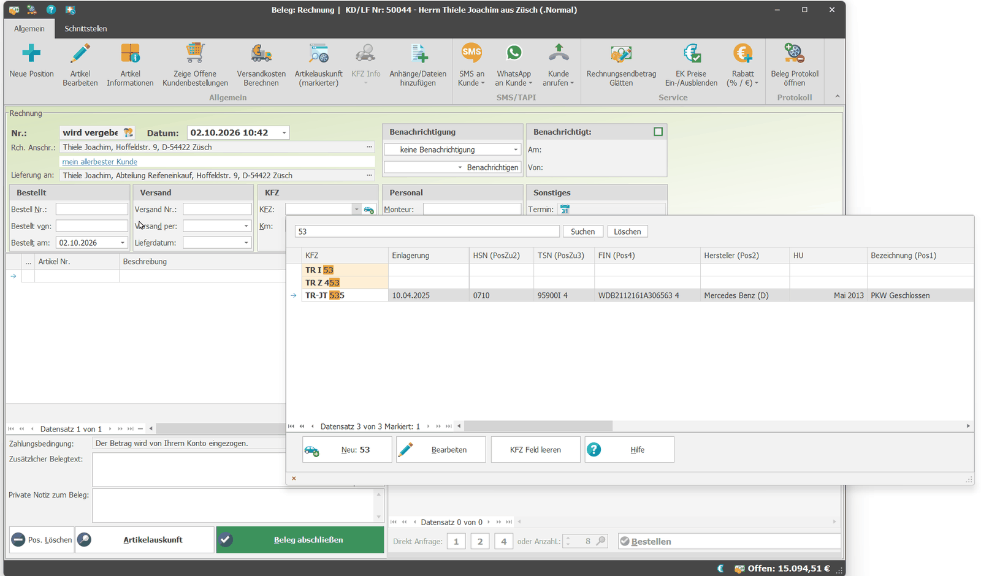Switch to the Schnittstellen tab
The width and height of the screenshot is (981, 576).
(86, 29)
